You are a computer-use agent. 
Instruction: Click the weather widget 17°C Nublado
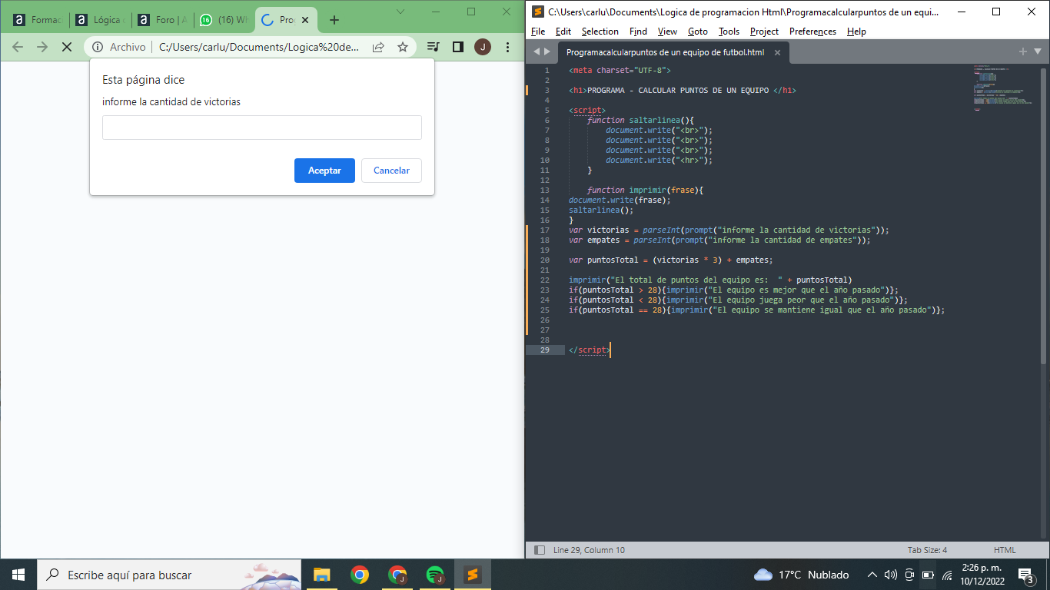pyautogui.click(x=802, y=575)
